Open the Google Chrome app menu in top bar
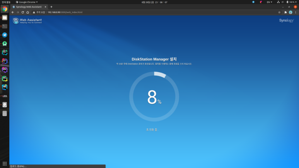This screenshot has width=299, height=168. (x=27, y=2)
